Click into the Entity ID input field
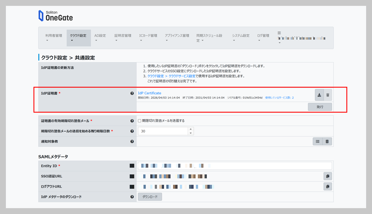This screenshot has height=214, width=372. [x=235, y=166]
